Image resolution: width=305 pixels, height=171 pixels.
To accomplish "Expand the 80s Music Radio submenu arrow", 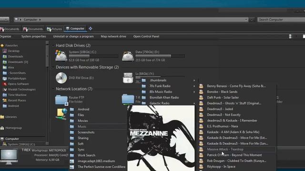I will [194, 92].
